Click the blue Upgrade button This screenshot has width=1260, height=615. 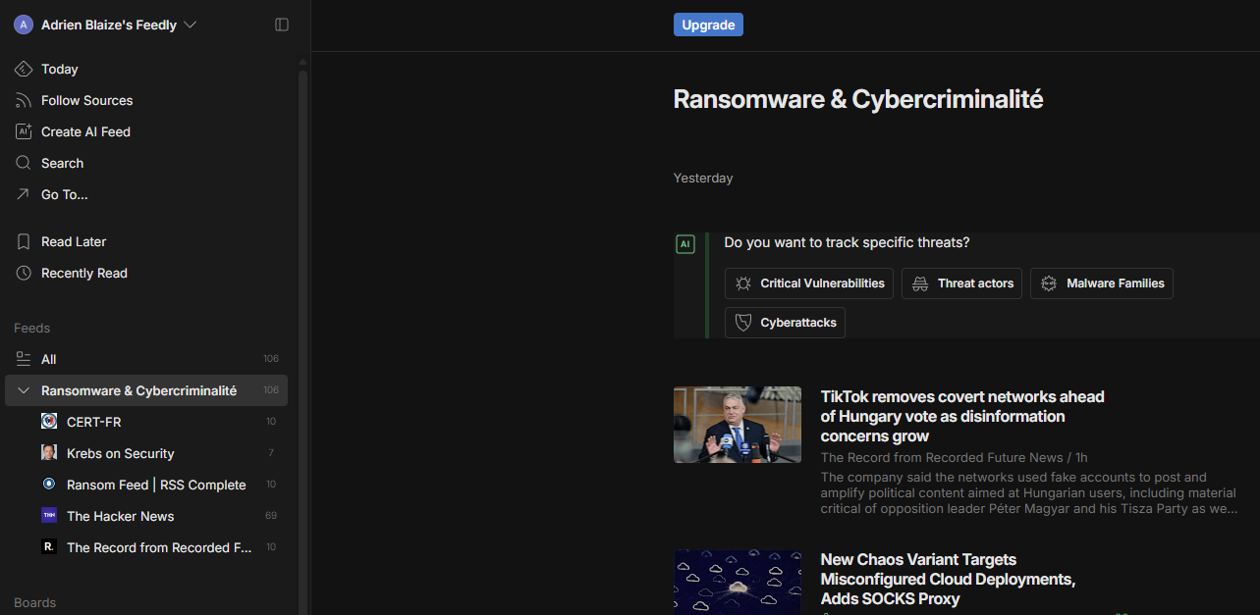(x=708, y=25)
